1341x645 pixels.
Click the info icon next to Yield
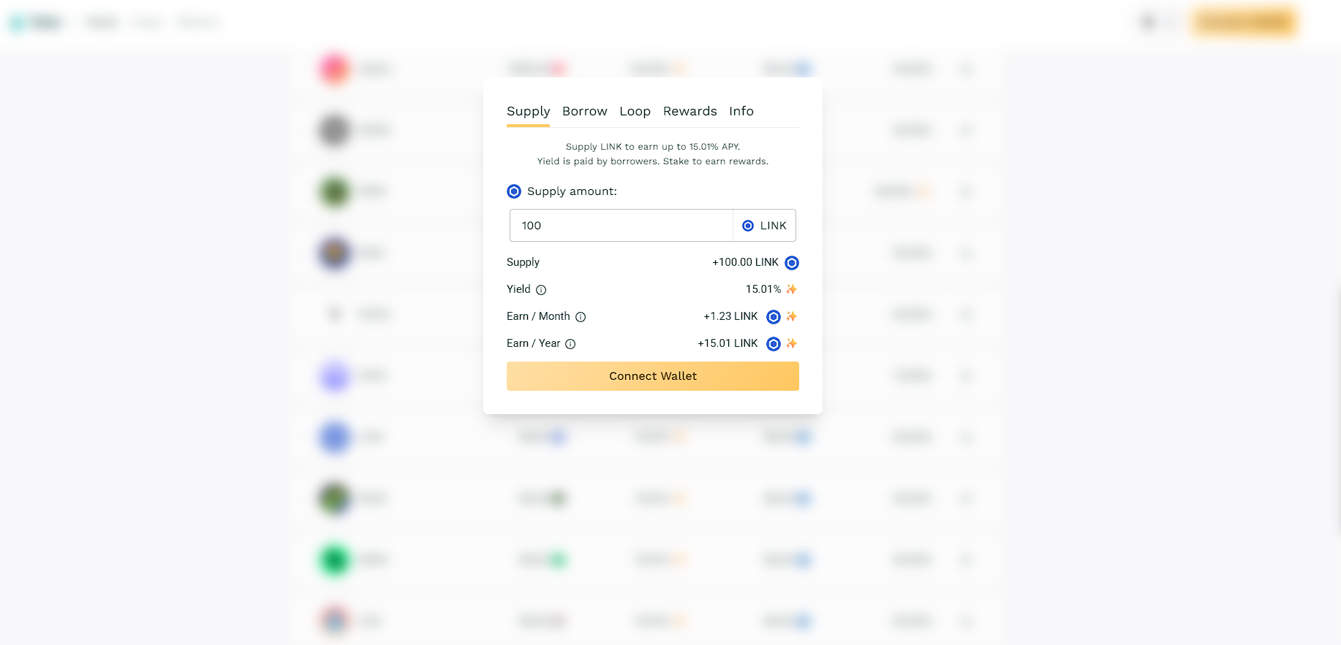click(541, 290)
